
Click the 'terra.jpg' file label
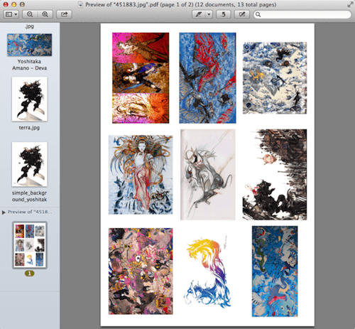coord(29,128)
